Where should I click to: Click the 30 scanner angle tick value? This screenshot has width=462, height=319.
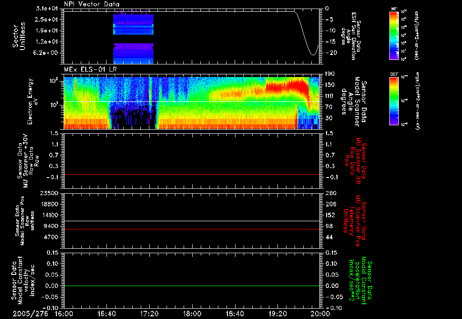tap(329, 118)
